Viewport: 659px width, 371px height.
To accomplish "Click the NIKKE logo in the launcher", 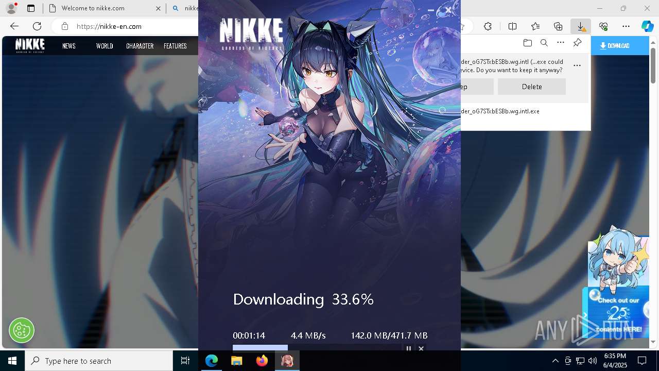I will click(251, 33).
